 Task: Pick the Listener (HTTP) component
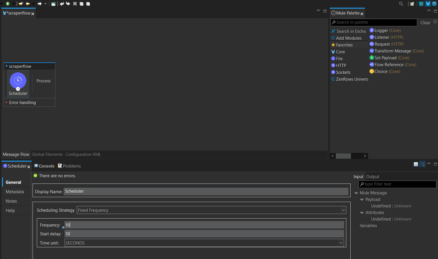tap(386, 37)
